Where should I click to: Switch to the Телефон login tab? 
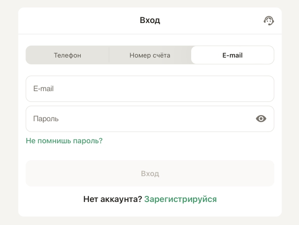point(67,55)
